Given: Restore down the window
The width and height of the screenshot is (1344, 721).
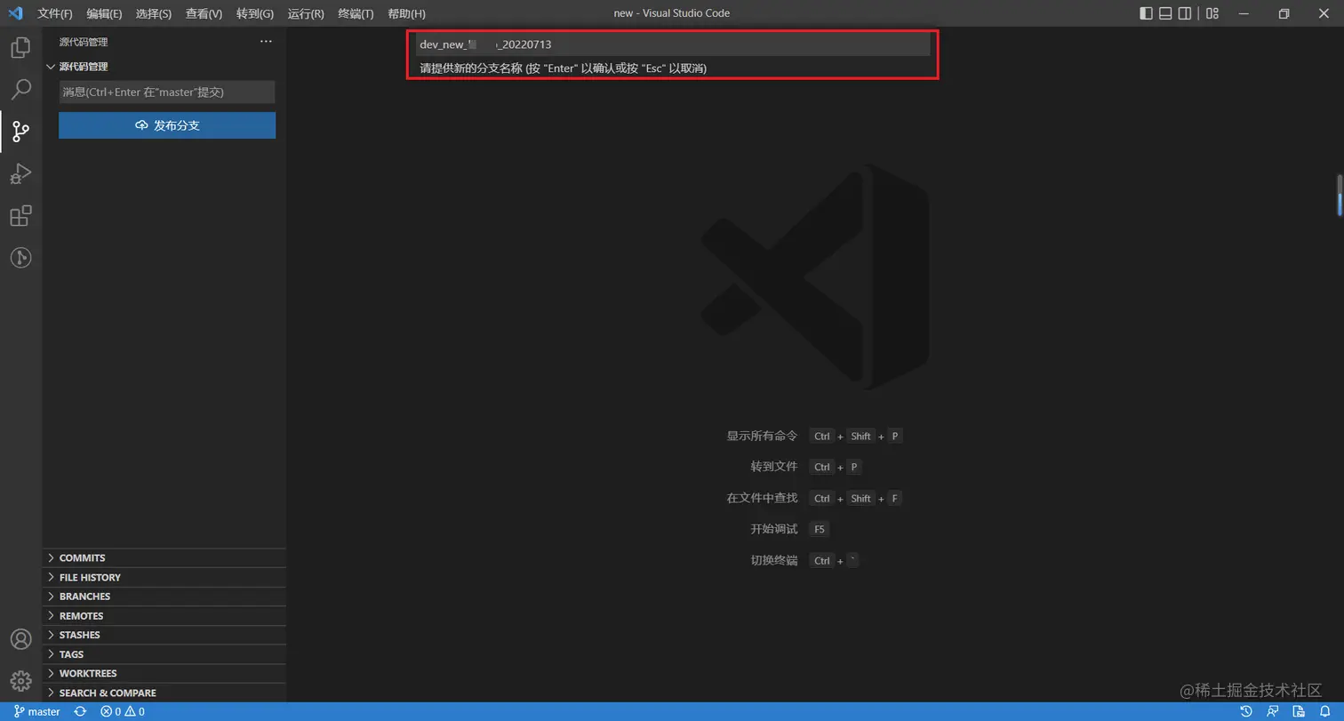Looking at the screenshot, I should click(1284, 13).
